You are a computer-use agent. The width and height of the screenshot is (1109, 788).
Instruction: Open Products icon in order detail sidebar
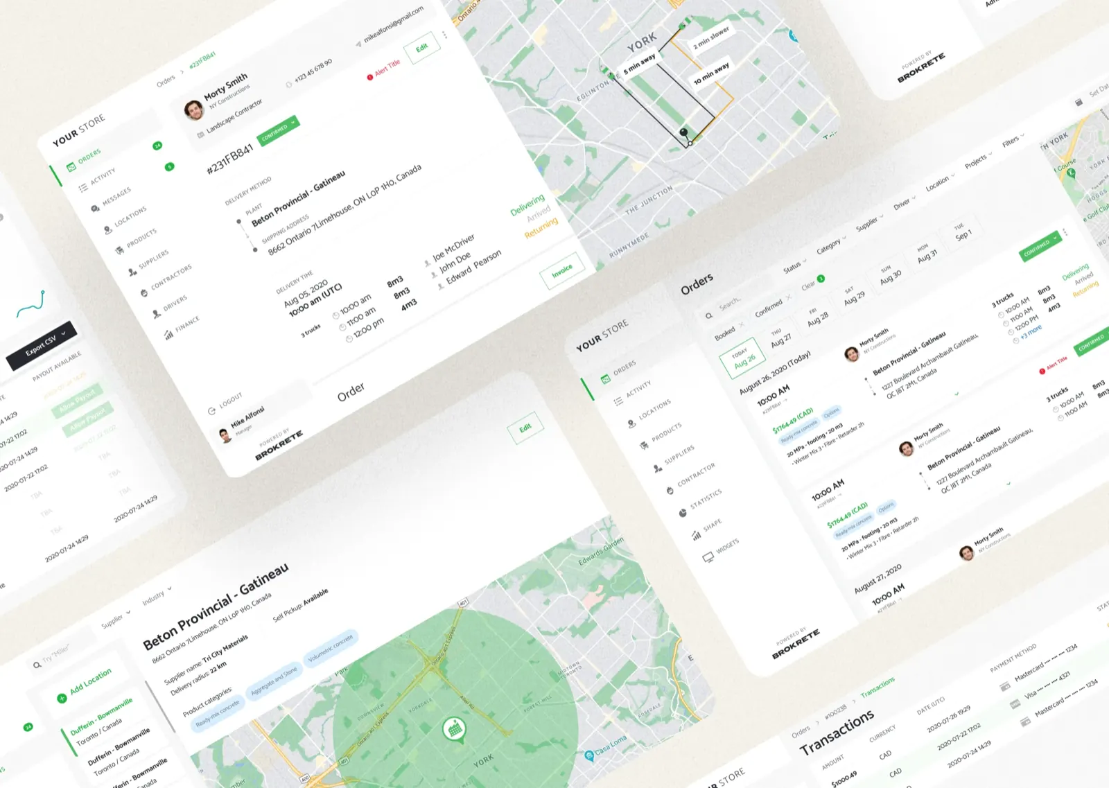(x=119, y=251)
